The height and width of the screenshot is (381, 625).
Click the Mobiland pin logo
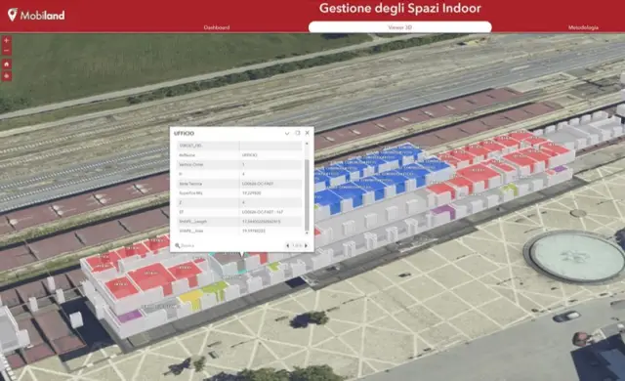(13, 15)
